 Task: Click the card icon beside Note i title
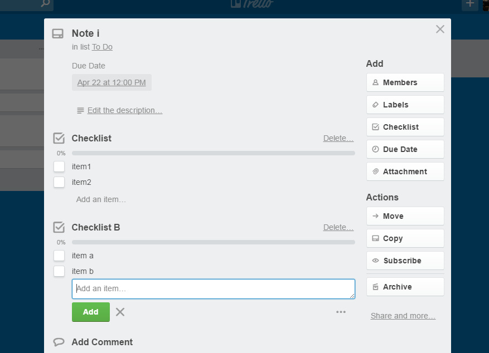click(x=57, y=34)
